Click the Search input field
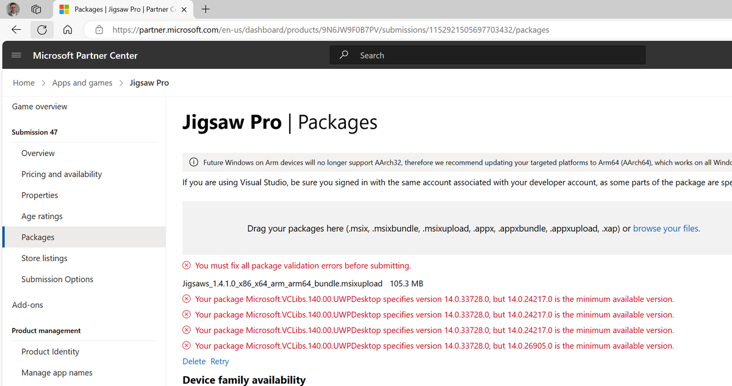This screenshot has width=732, height=386. coord(487,55)
